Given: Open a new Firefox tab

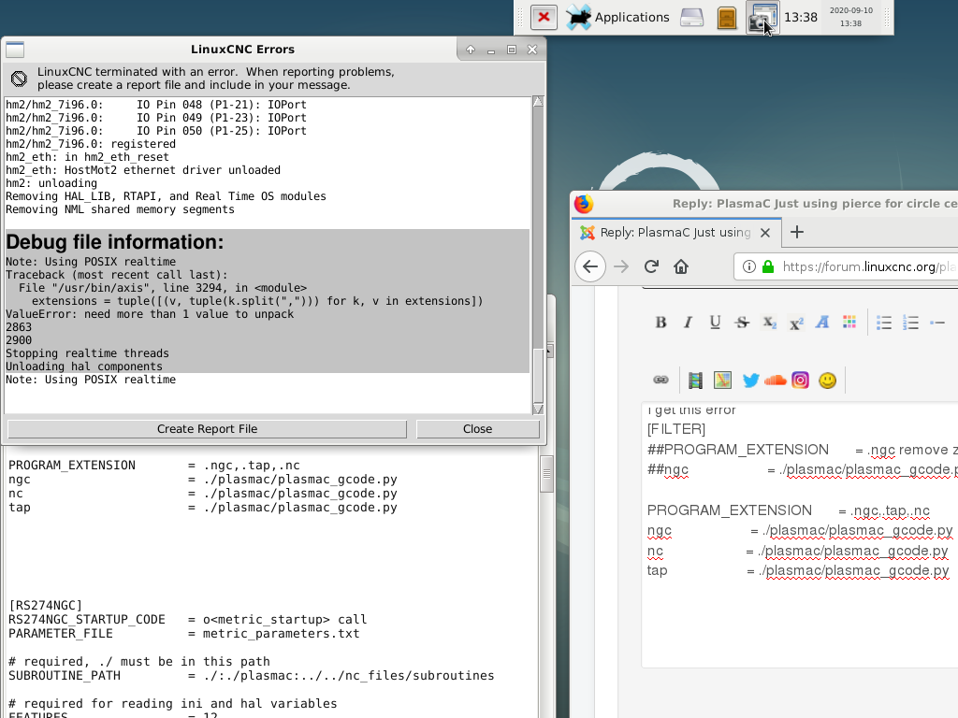Looking at the screenshot, I should point(797,232).
